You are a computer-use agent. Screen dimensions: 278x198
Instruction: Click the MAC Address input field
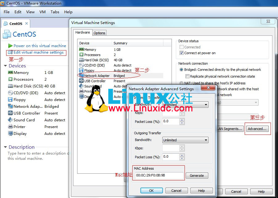click(159, 175)
